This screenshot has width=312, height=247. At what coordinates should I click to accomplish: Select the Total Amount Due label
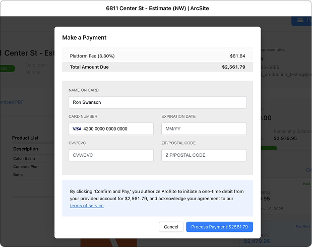click(x=89, y=67)
